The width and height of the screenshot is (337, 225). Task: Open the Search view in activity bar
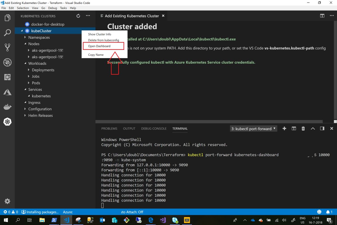tap(7, 33)
